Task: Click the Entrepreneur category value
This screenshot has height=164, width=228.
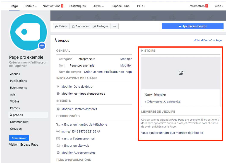Action: coord(86,59)
